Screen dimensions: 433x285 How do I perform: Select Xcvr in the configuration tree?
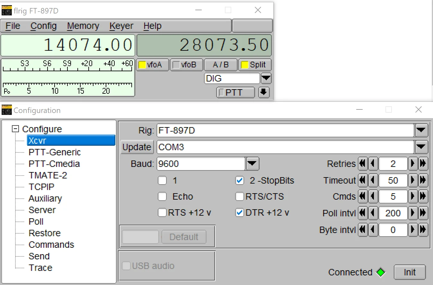point(71,140)
